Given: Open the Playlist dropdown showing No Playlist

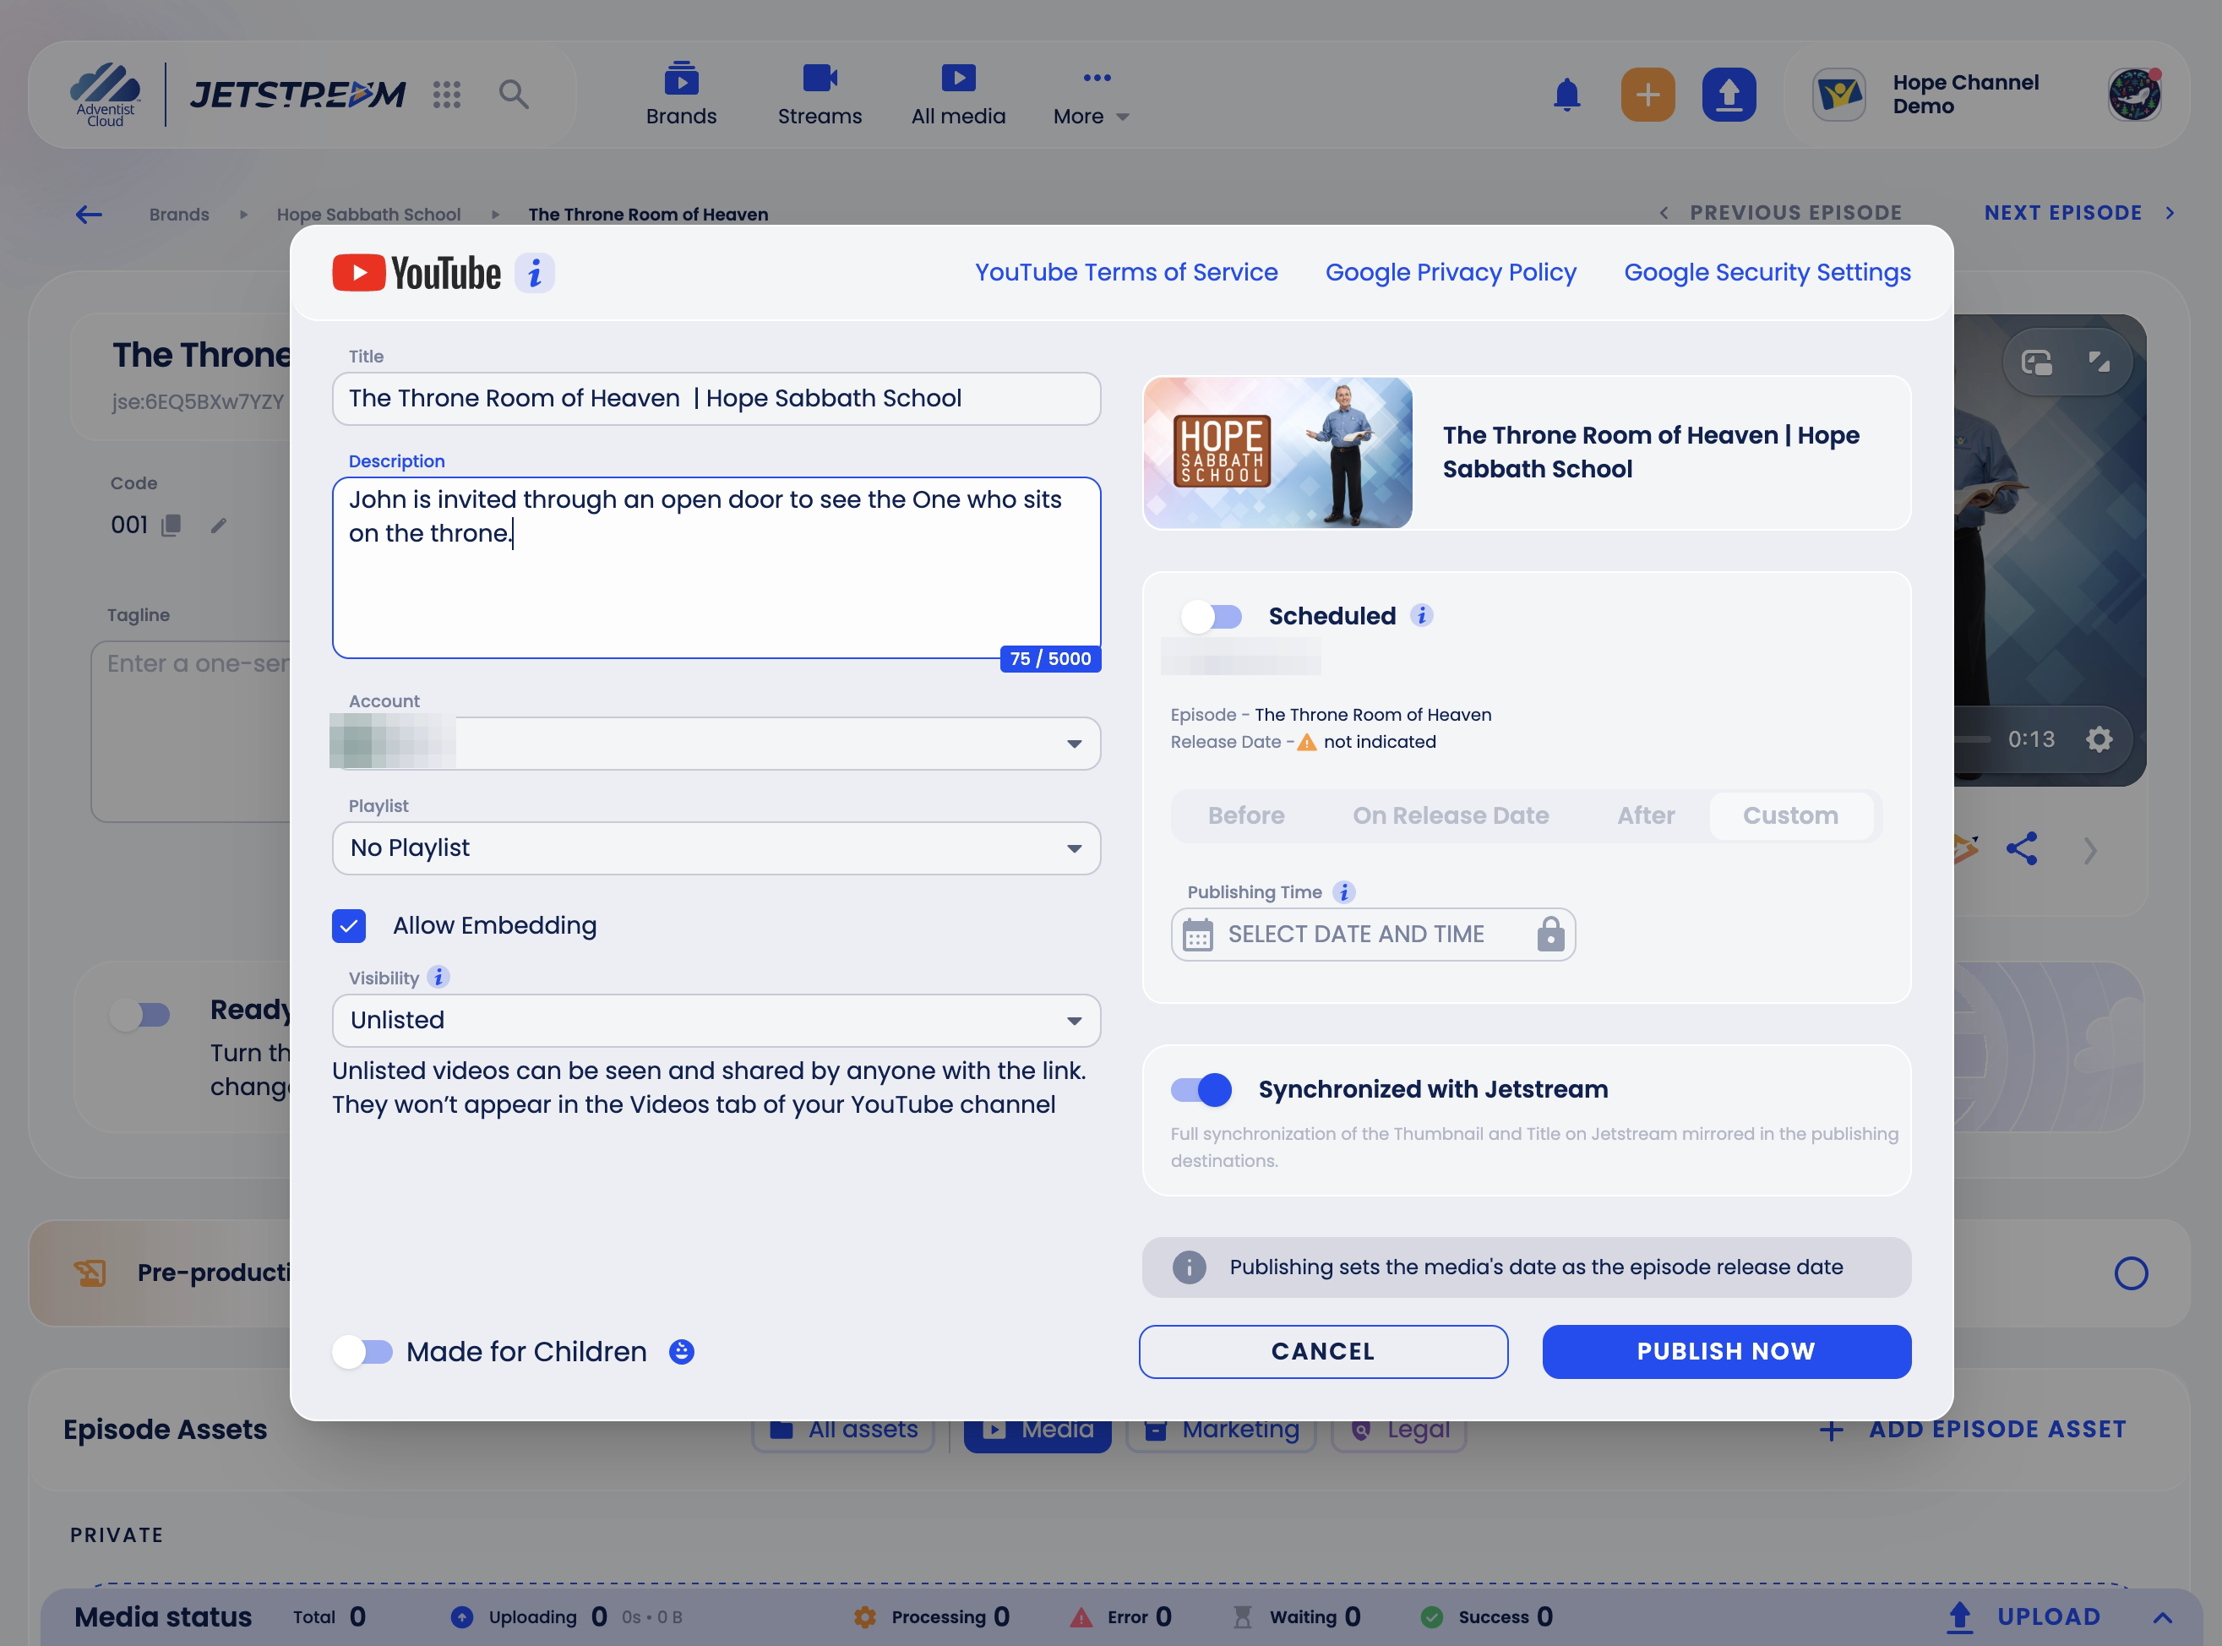Looking at the screenshot, I should [x=716, y=848].
